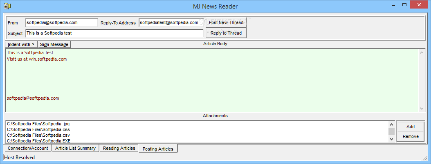
Task: Click 'Host Resolved' status bar text
Action: 20,157
